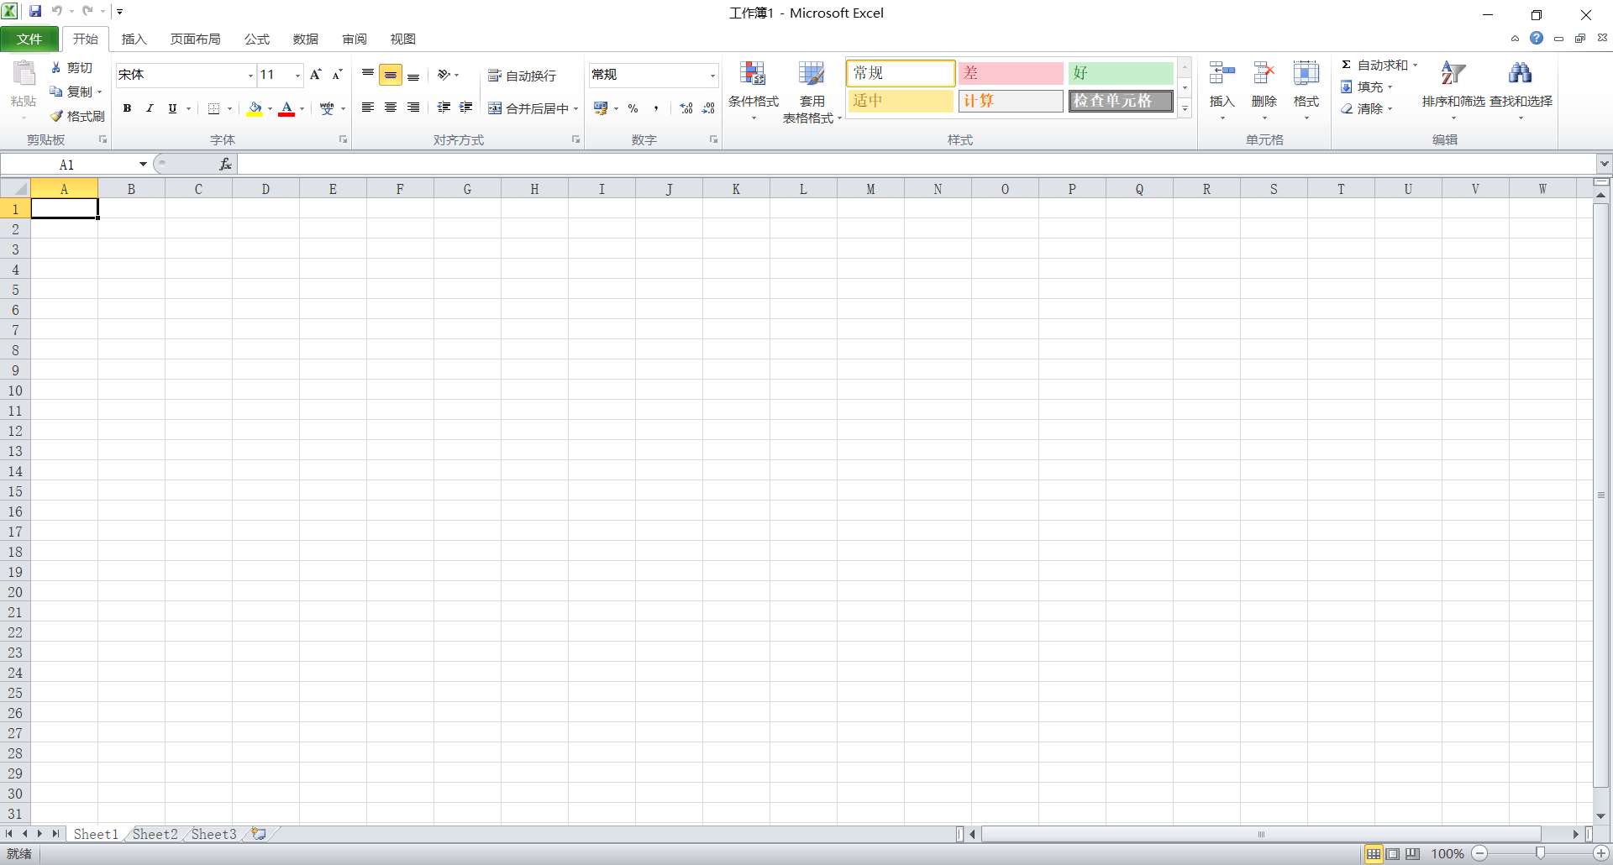
Task: Switch to the Formulas (公式) tab
Action: pyautogui.click(x=257, y=39)
